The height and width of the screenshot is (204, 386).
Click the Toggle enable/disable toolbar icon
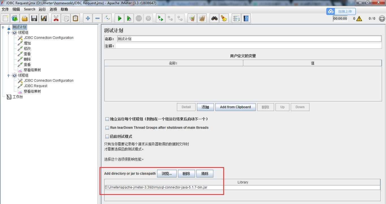tap(107, 19)
